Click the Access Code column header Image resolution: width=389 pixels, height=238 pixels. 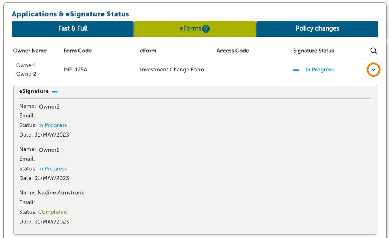click(232, 51)
